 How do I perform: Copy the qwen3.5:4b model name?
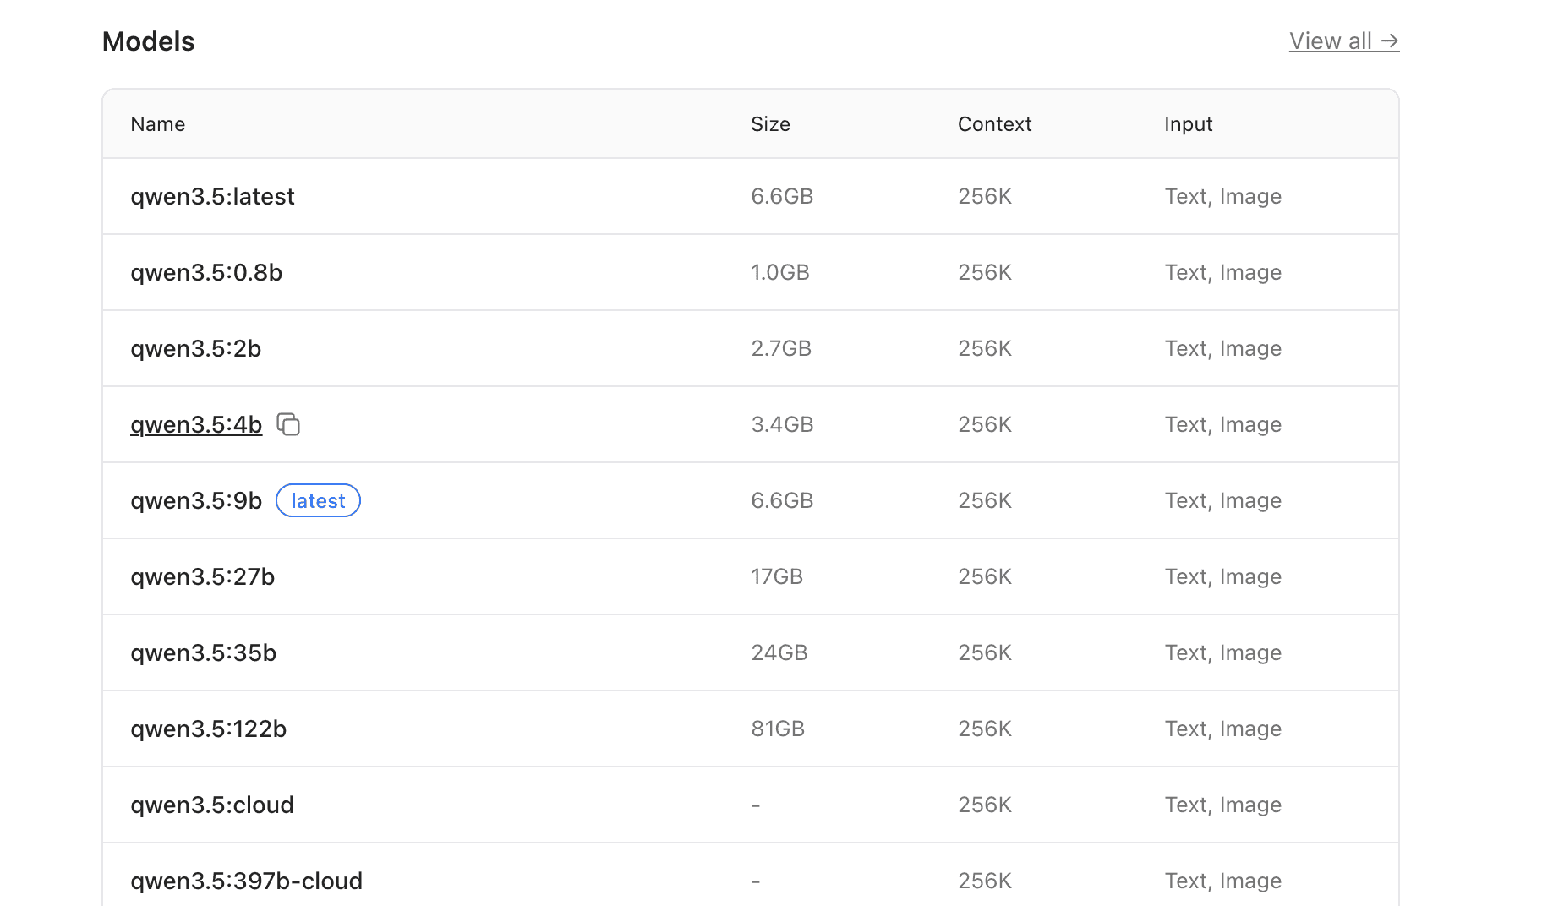289,424
